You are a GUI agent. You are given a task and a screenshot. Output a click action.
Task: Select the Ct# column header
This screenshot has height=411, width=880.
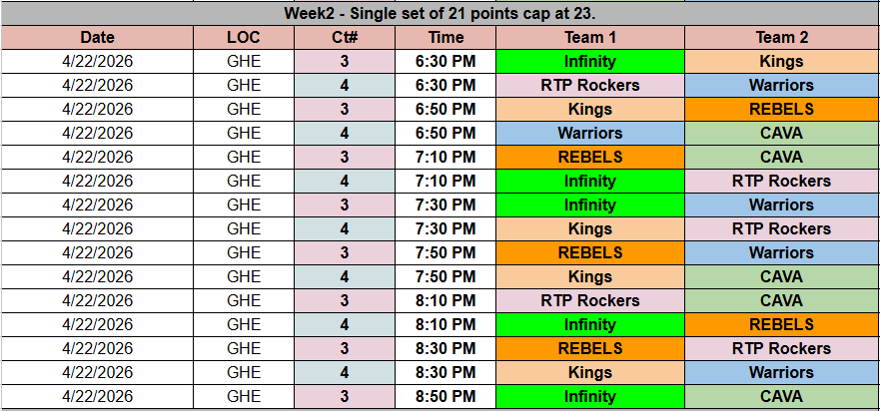point(345,37)
